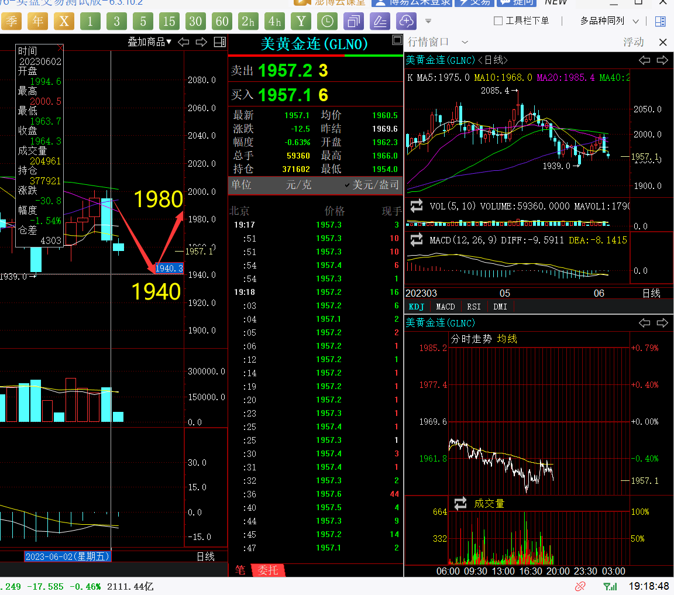Click the clock icon in toolbar
Image resolution: width=674 pixels, height=595 pixels.
coord(328,22)
